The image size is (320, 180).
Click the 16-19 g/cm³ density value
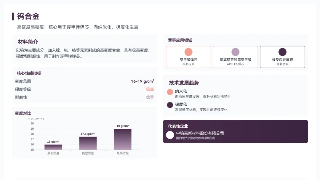(143, 81)
